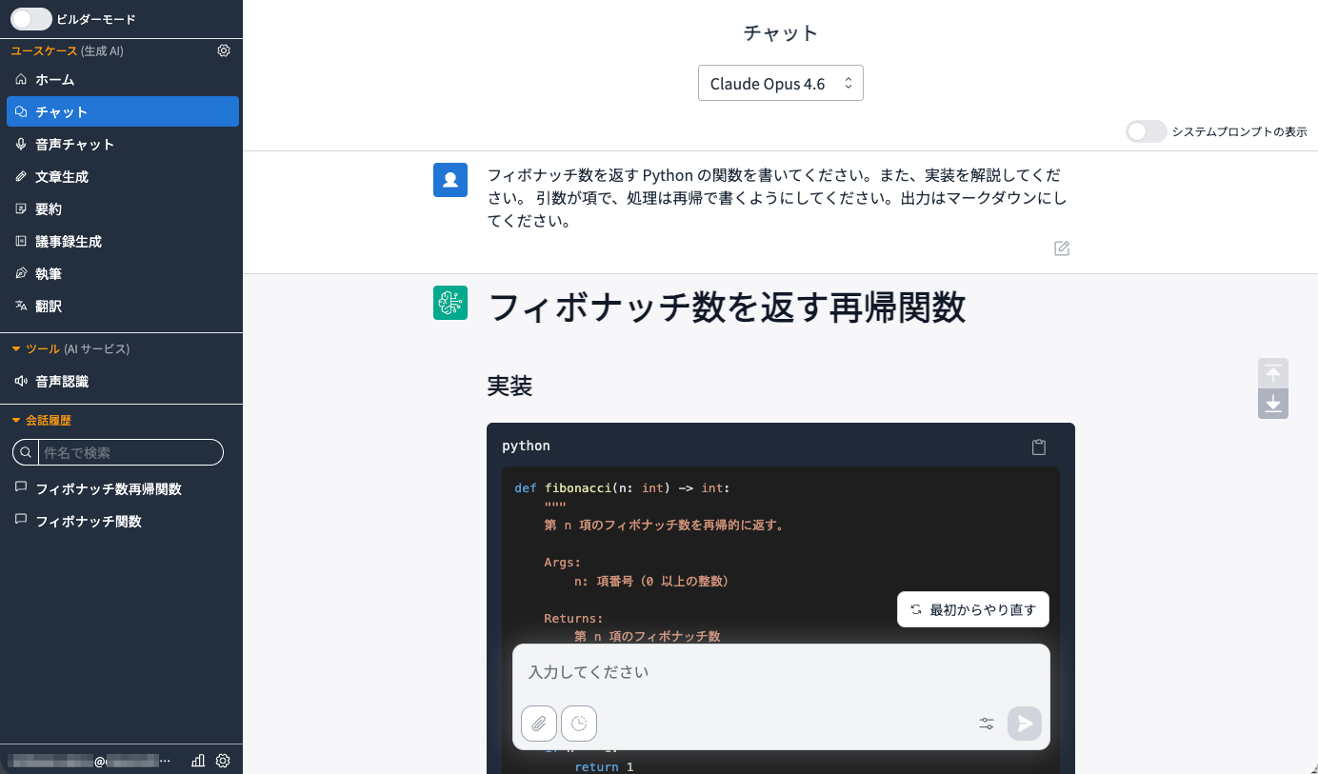This screenshot has width=1318, height=774.
Task: Open 執筆 in the sidebar
Action: tap(122, 274)
